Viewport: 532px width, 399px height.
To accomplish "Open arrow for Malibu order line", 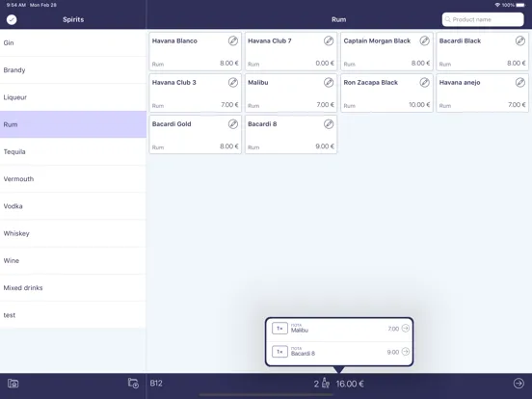I will (406, 328).
